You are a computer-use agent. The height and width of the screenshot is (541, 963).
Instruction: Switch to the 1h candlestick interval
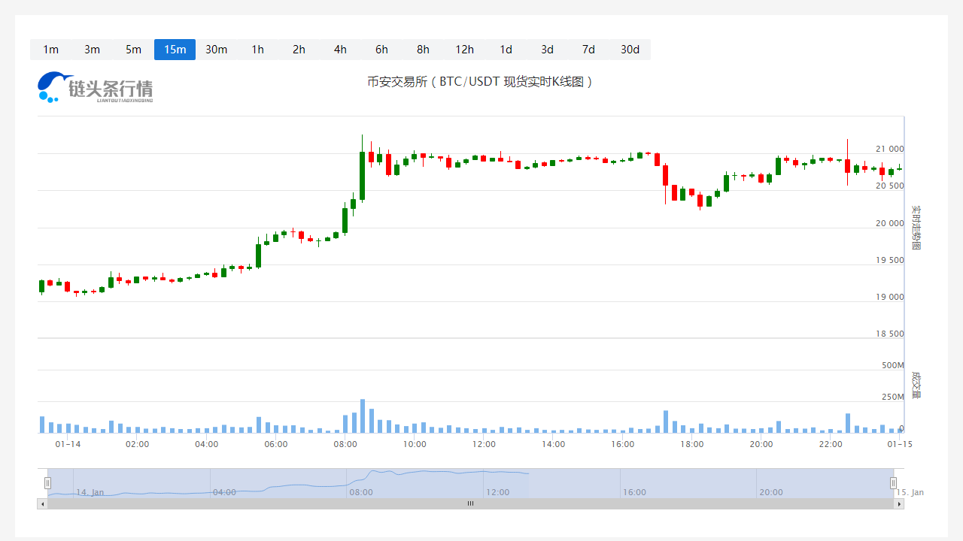[x=257, y=50]
